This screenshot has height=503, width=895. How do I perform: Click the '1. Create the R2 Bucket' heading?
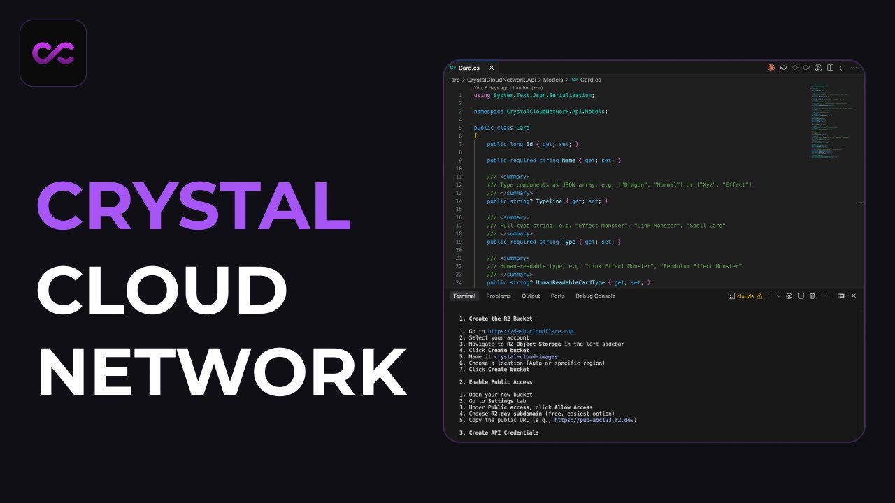click(496, 319)
